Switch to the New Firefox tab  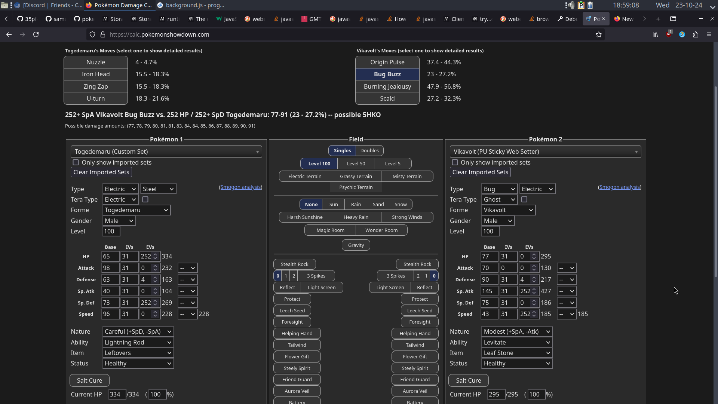pos(624,19)
